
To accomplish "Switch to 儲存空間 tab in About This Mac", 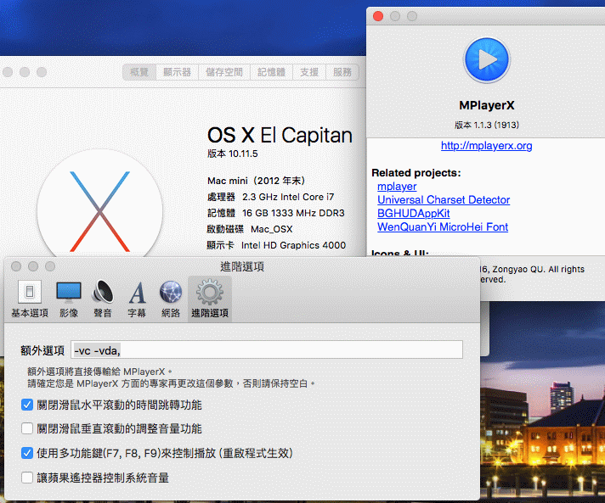I will (224, 72).
